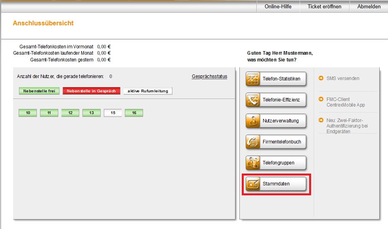Click the Telefon-Statistiken chart icon

coord(253,78)
